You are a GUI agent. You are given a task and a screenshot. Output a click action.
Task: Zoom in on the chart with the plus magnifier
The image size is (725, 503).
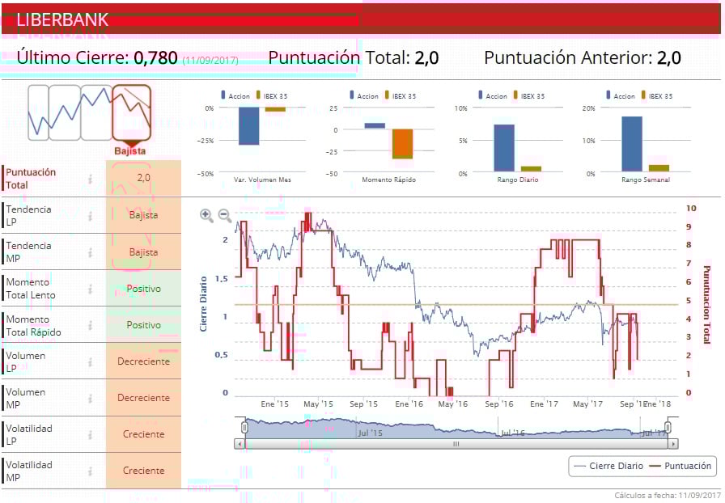206,215
